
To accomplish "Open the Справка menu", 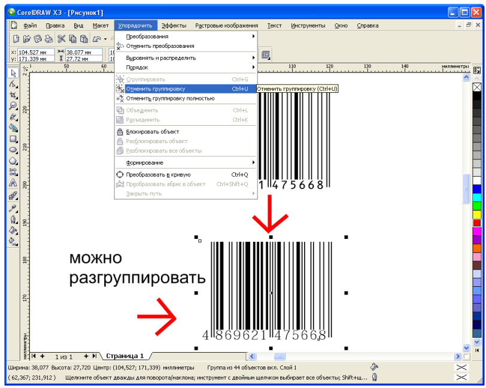I will coord(367,26).
